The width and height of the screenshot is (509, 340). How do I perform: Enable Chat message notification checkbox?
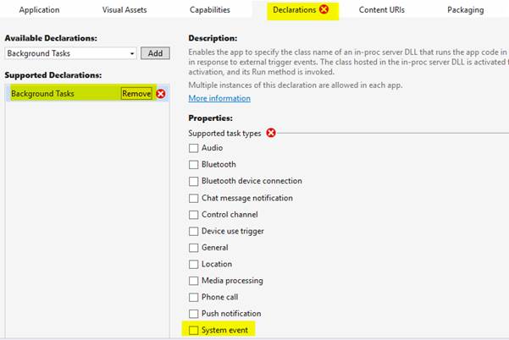click(194, 198)
